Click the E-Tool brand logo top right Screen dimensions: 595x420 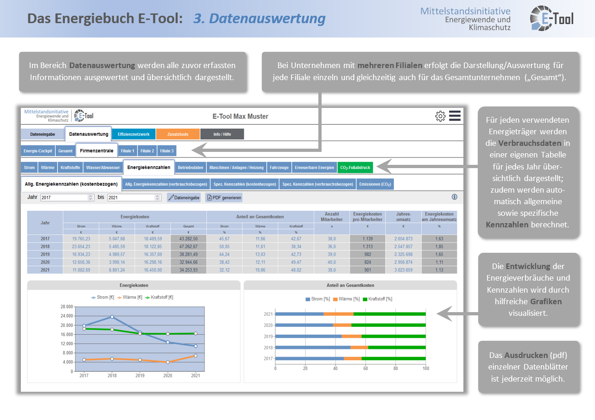[x=551, y=19]
